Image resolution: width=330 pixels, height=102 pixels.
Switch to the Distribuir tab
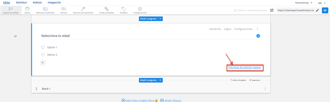21,2
